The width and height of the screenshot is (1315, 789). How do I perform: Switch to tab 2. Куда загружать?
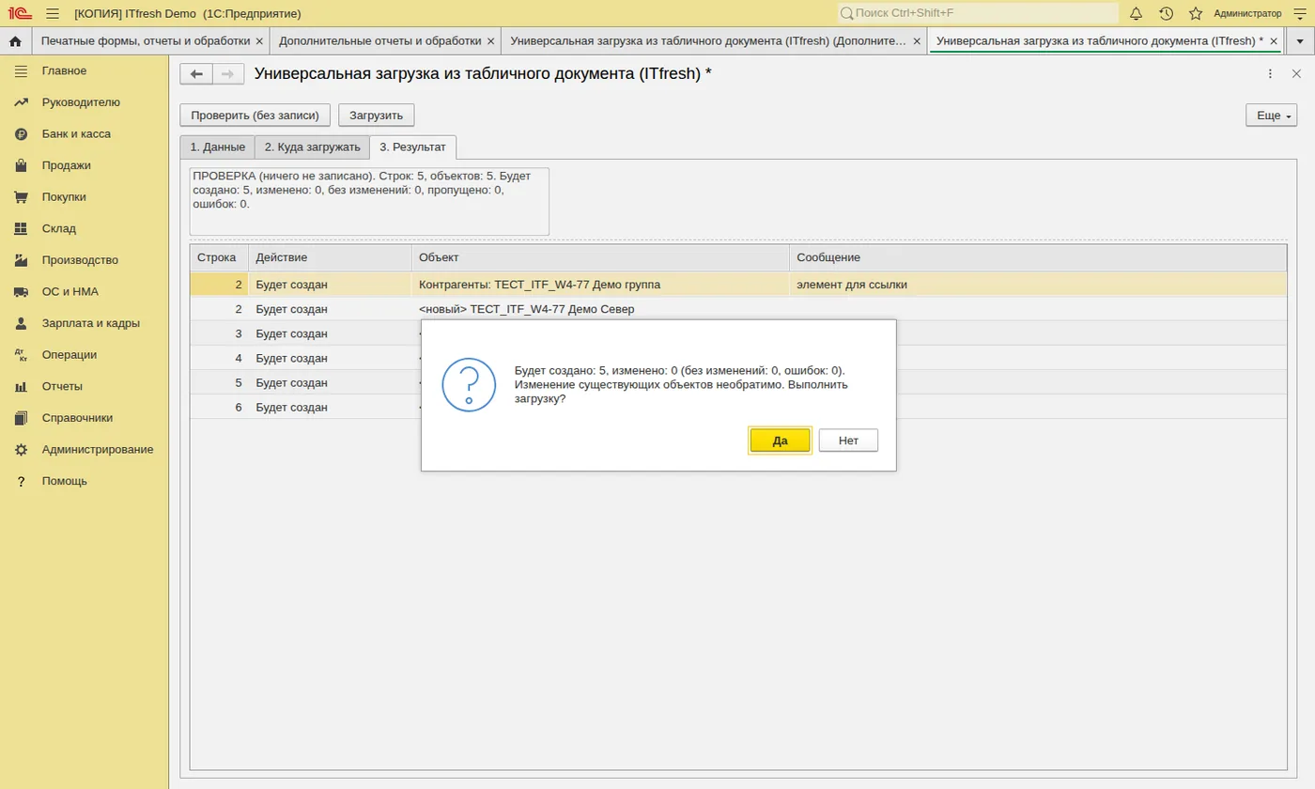pos(312,147)
